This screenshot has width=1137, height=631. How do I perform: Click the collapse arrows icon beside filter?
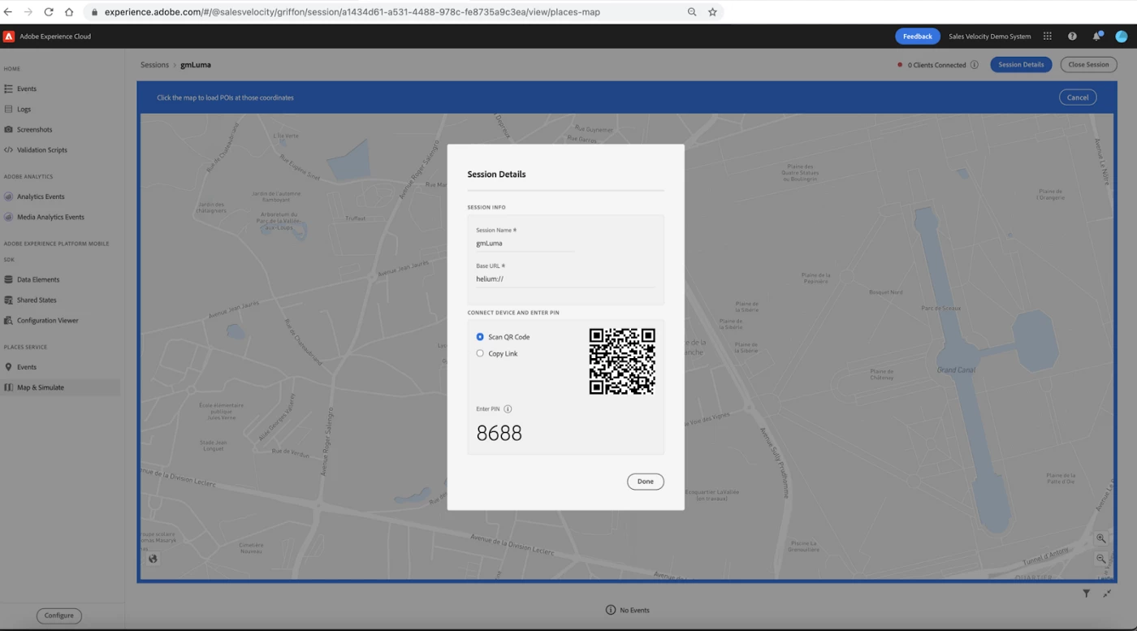pos(1107,594)
